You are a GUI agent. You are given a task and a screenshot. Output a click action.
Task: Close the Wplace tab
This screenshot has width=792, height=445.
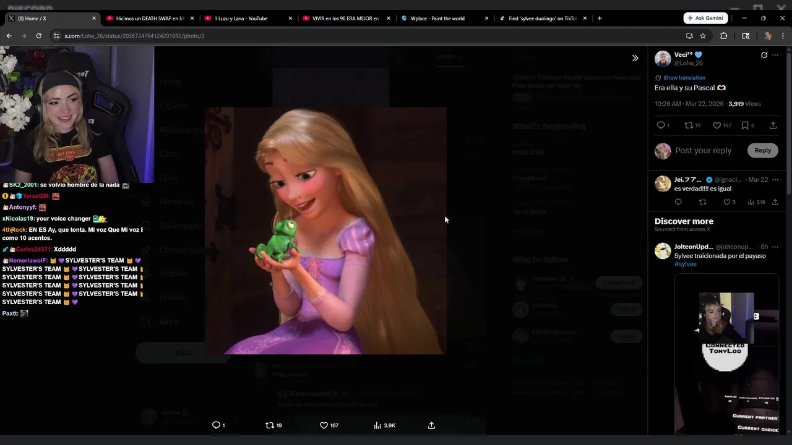click(486, 19)
